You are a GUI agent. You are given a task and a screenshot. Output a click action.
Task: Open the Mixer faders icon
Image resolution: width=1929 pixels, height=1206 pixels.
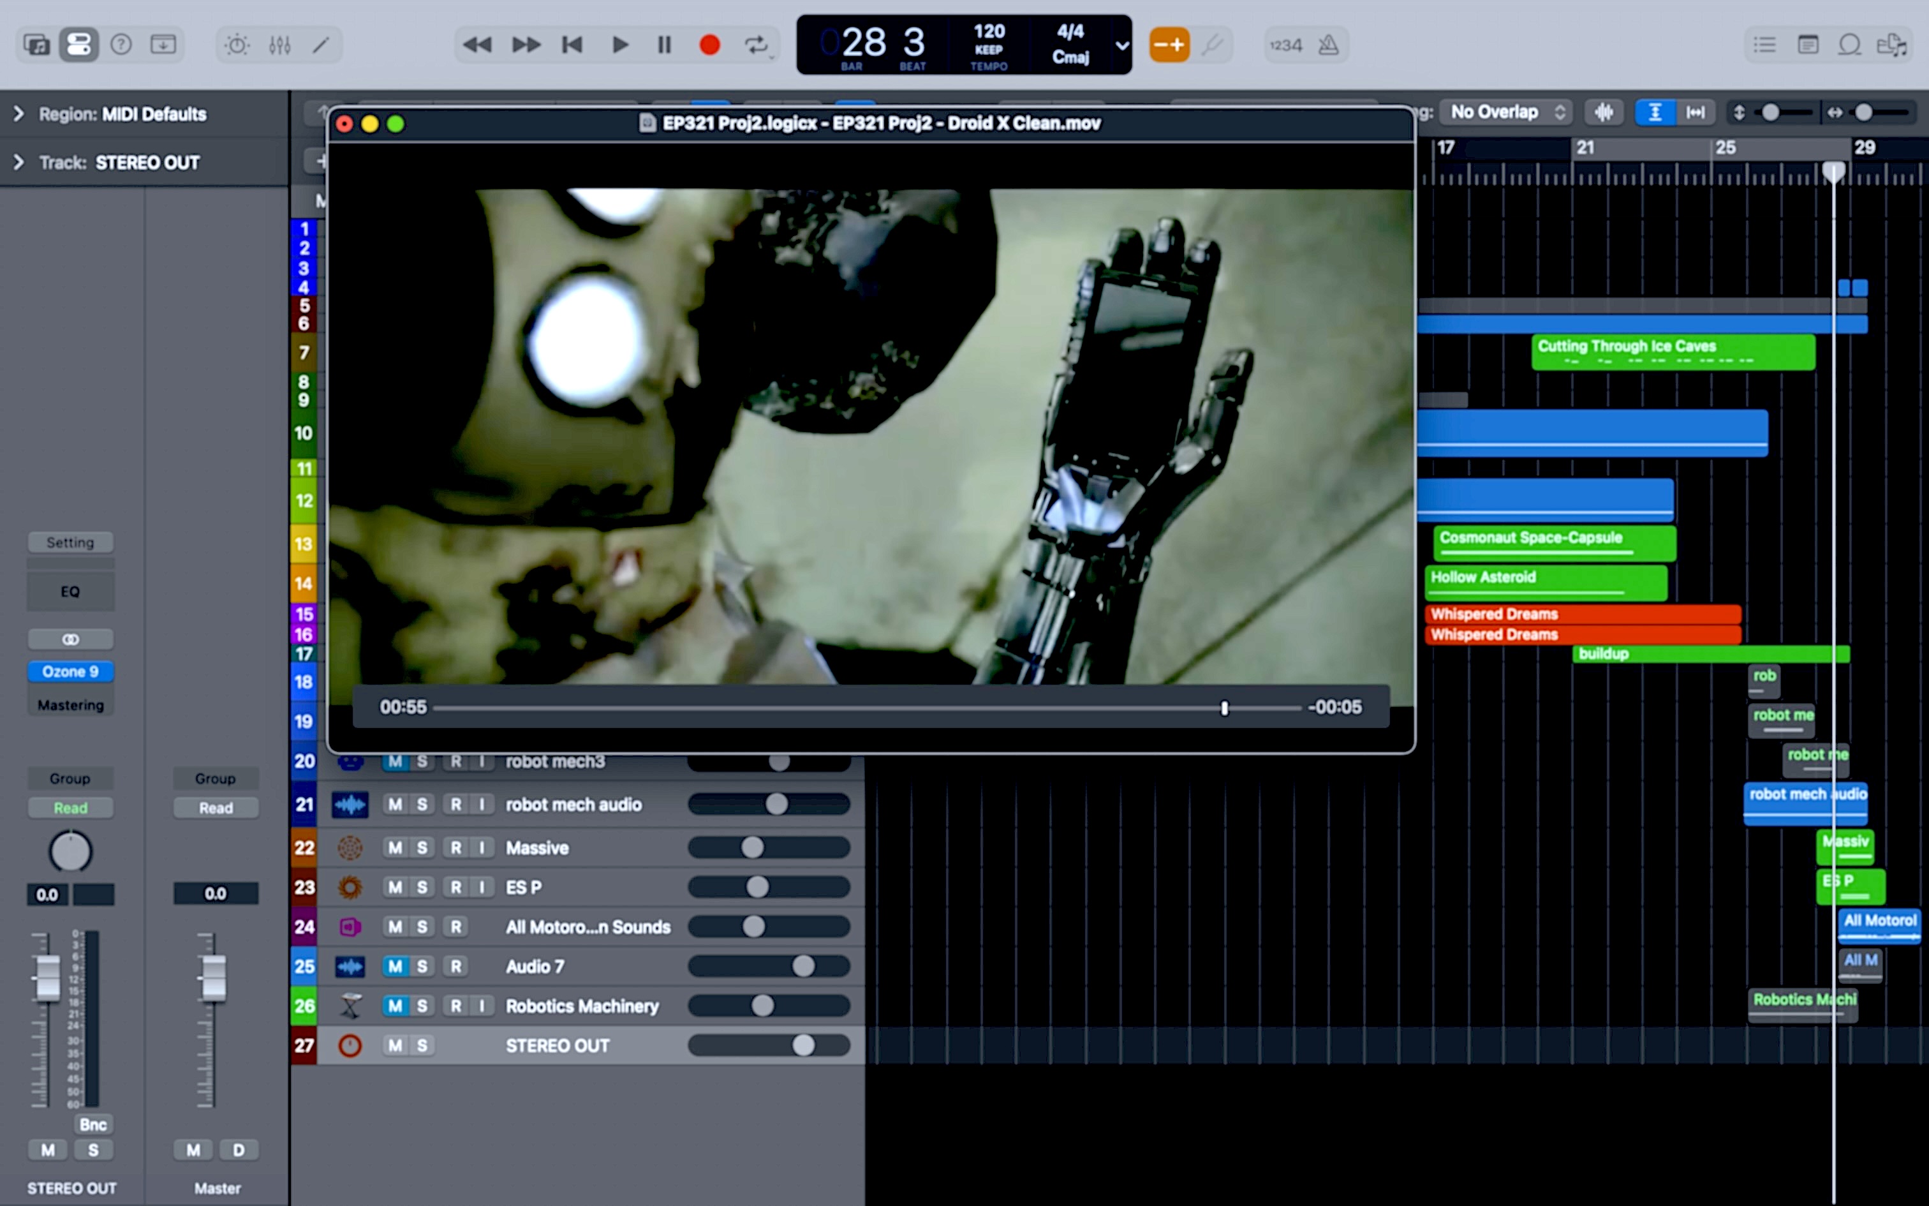pos(280,45)
